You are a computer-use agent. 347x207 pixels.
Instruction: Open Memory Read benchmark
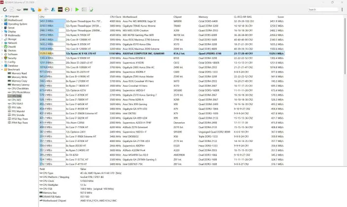click(x=19, y=73)
